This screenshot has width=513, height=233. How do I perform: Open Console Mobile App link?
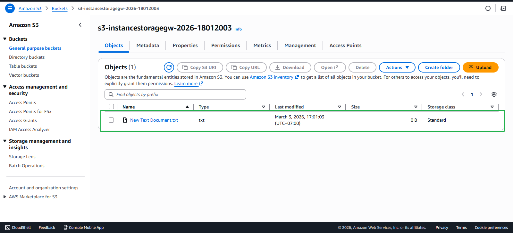[x=83, y=228]
